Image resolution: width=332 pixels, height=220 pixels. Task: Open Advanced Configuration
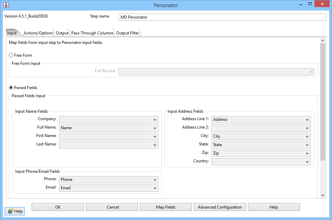pyautogui.click(x=220, y=207)
